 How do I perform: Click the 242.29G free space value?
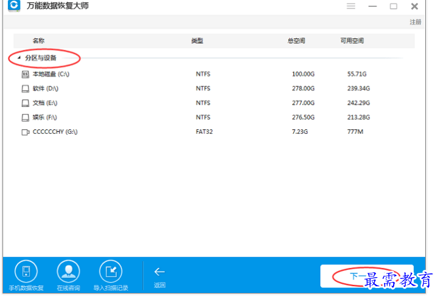[358, 103]
